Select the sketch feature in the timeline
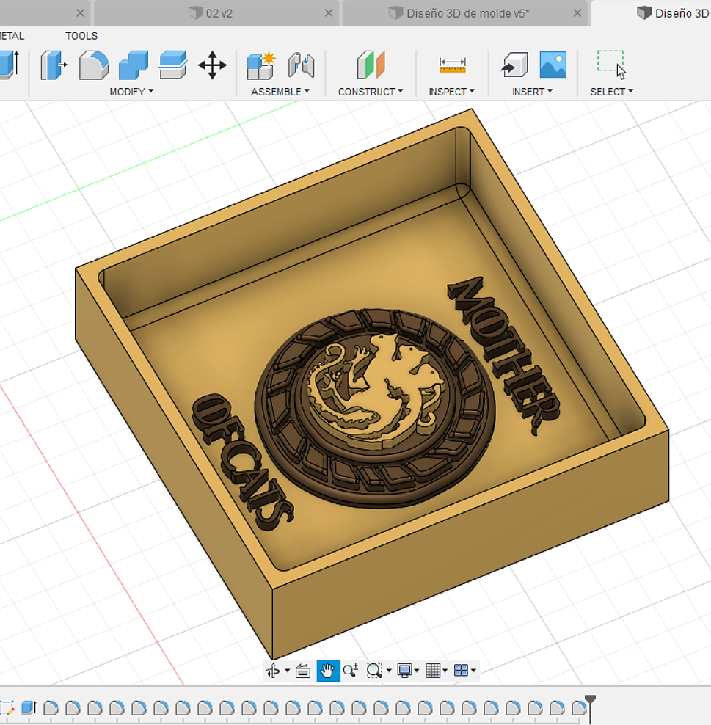This screenshot has height=725, width=711. [7, 707]
